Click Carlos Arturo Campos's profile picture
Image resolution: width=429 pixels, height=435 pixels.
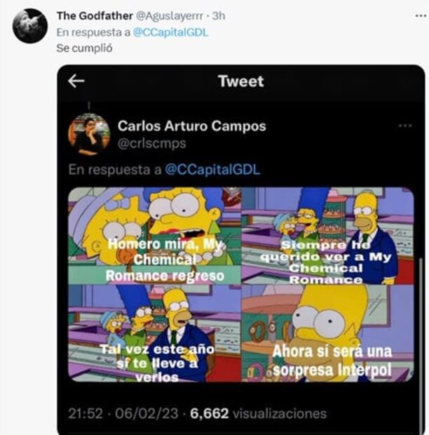pyautogui.click(x=88, y=134)
